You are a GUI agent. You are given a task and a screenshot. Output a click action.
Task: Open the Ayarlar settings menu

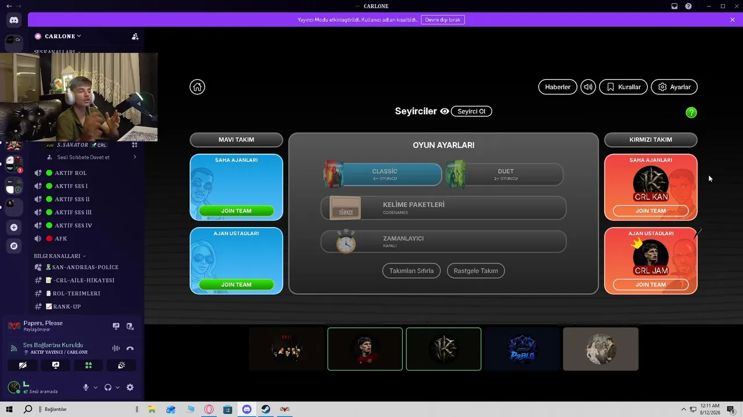(x=675, y=87)
